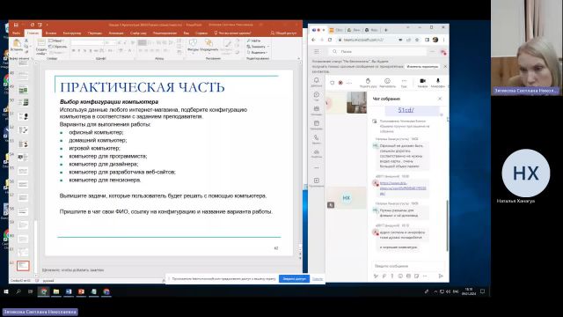Open Chat in the Teams sidebar
This screenshot has width=563, height=317.
coord(317,96)
